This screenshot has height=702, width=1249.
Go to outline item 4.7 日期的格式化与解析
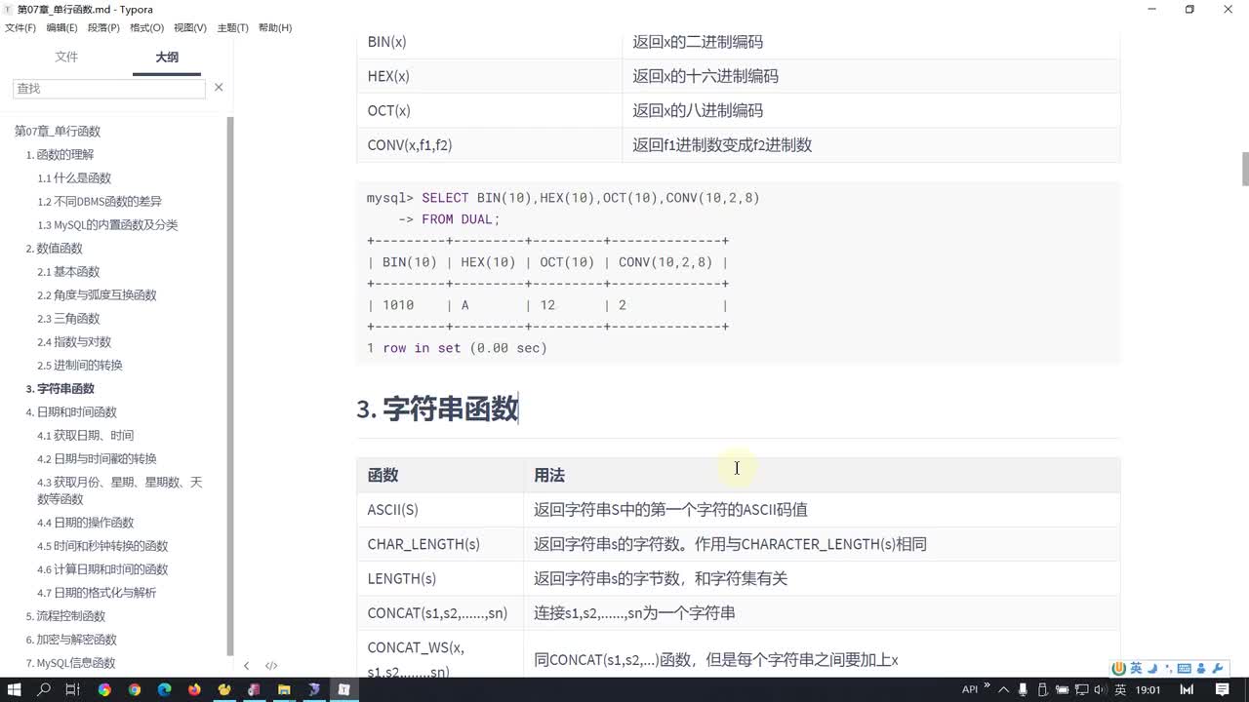click(x=97, y=593)
